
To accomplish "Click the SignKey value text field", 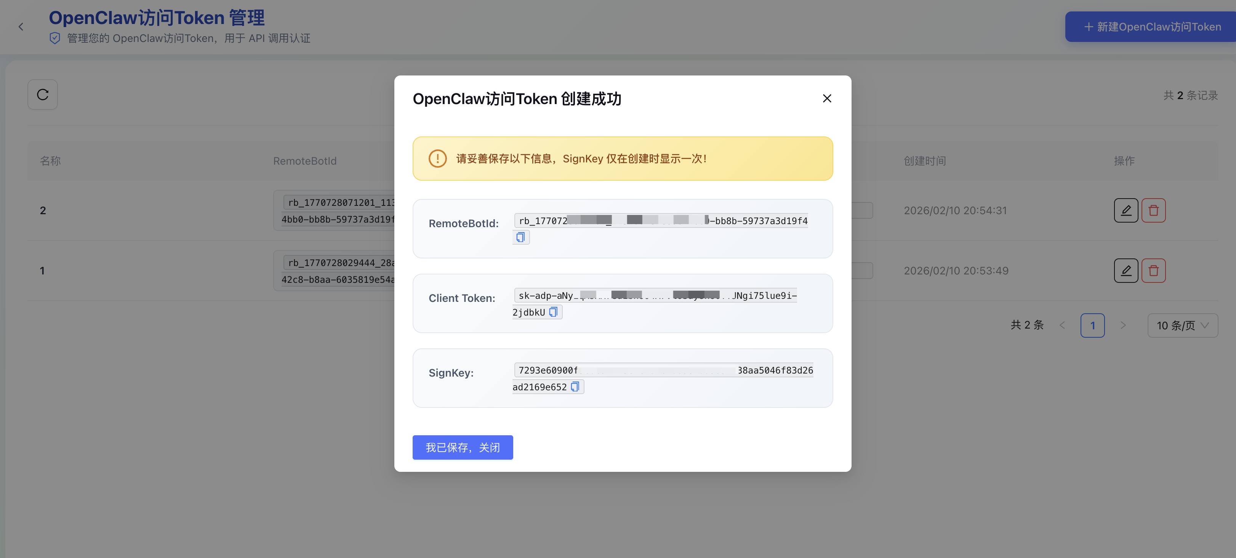I will [x=663, y=370].
